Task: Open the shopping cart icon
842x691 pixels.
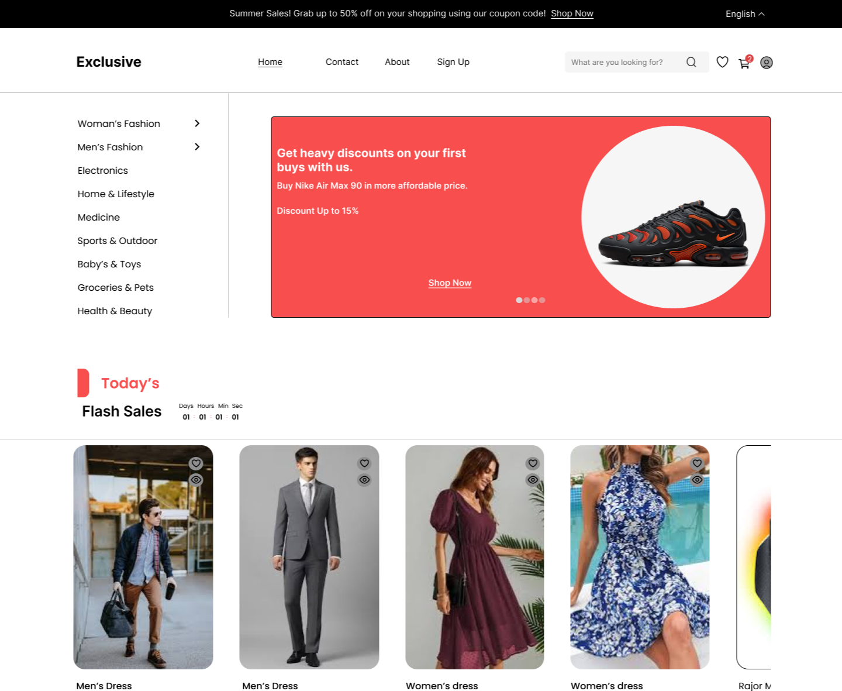Action: pyautogui.click(x=744, y=63)
